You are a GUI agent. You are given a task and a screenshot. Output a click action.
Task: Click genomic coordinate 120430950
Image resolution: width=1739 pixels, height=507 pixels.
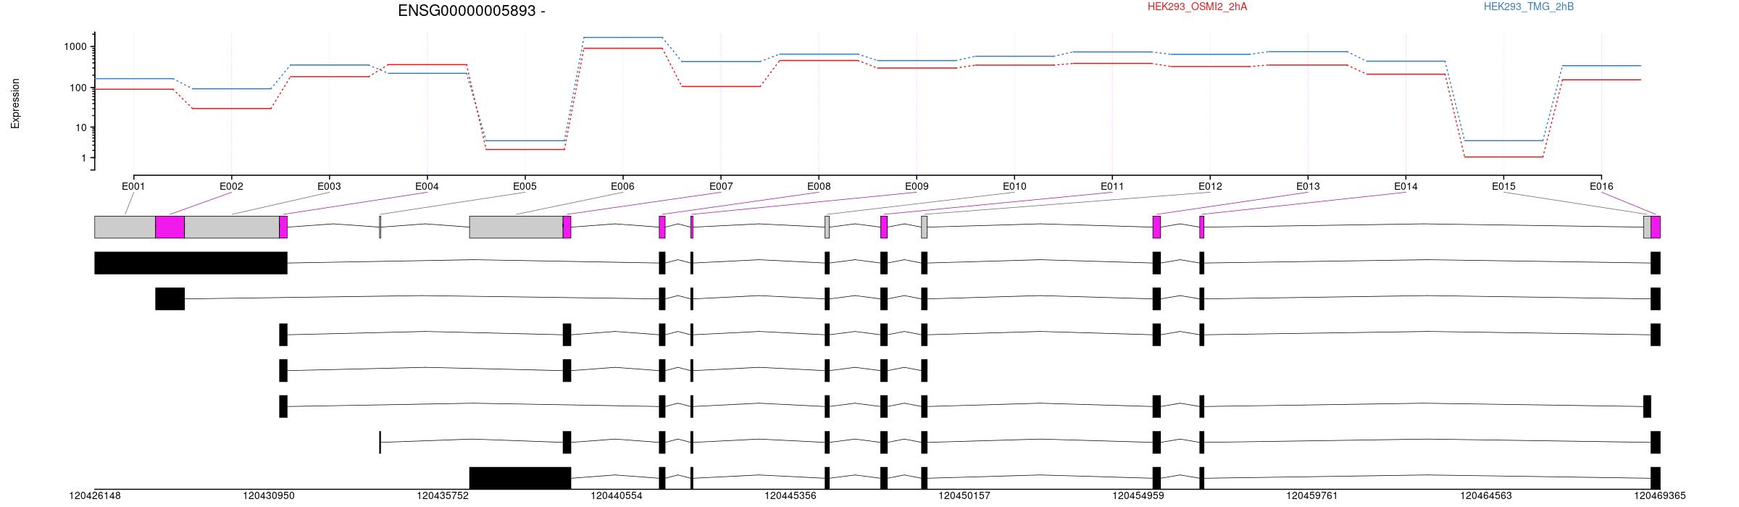[269, 496]
